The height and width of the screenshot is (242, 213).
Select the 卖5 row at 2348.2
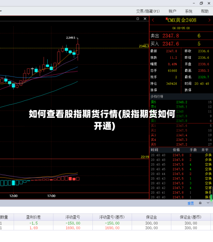tap(181, 102)
